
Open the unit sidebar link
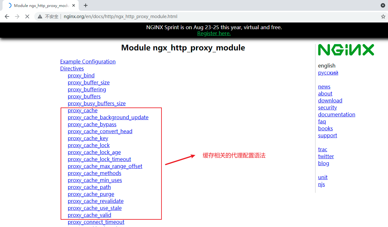323,177
